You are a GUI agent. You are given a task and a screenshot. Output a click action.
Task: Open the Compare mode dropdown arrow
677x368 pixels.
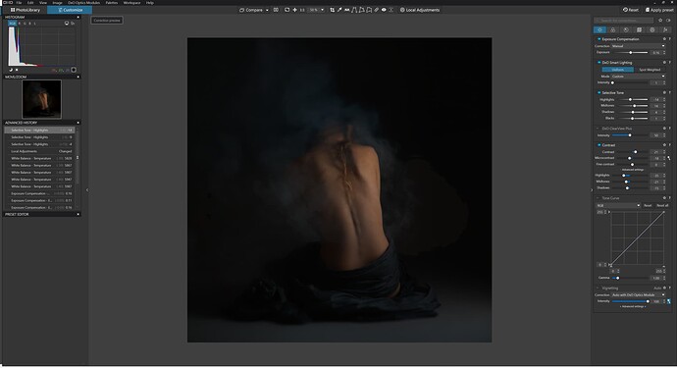pyautogui.click(x=267, y=10)
